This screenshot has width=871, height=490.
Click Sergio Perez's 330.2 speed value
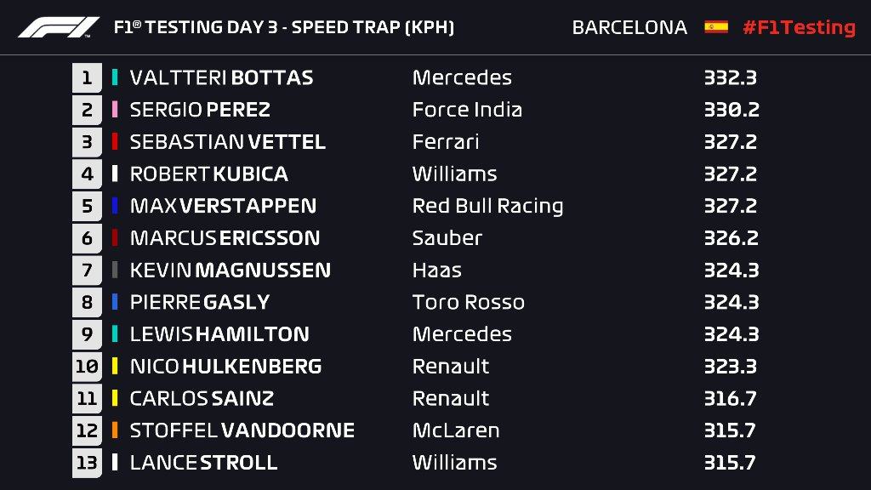[x=732, y=110]
